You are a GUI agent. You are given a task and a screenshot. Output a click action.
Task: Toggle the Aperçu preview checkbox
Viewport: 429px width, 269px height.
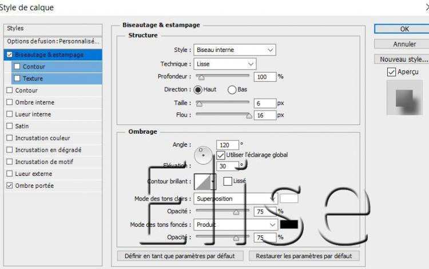pos(391,72)
